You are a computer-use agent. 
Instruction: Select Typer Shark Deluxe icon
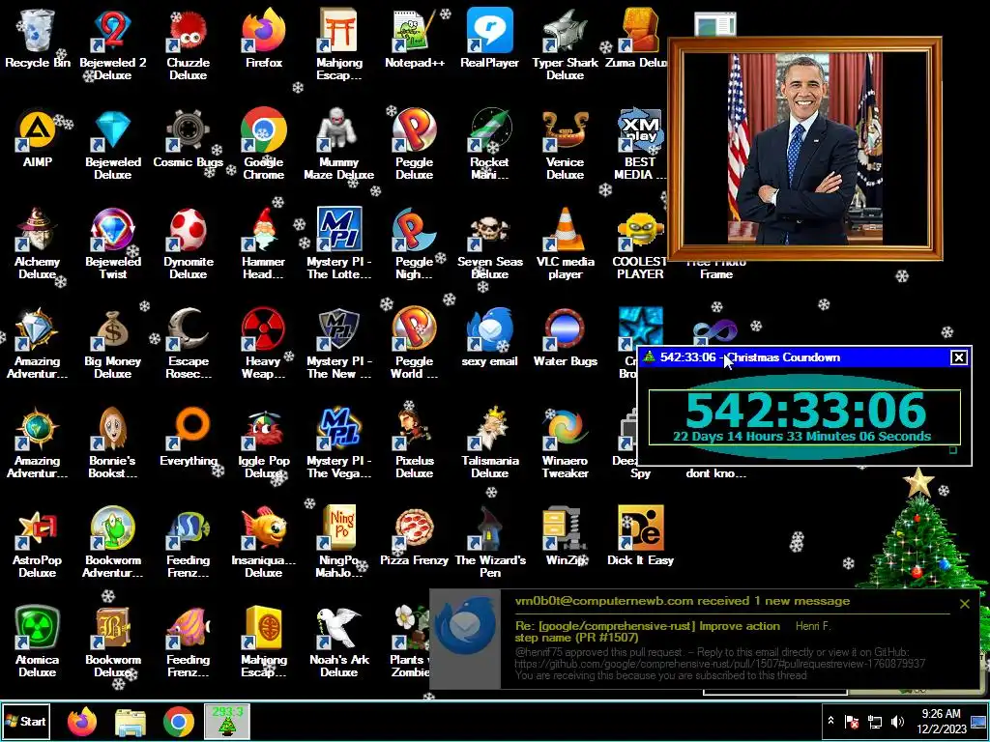tap(565, 43)
